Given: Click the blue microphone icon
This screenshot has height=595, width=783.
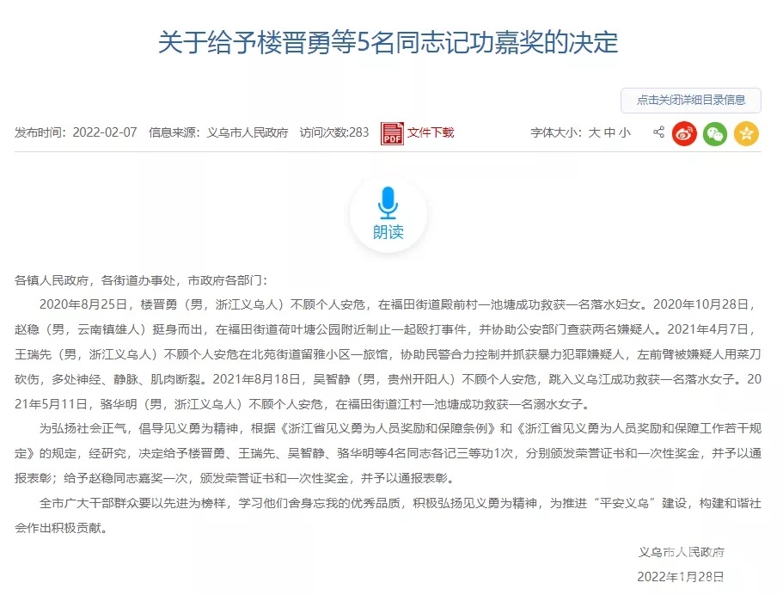Looking at the screenshot, I should (x=388, y=203).
